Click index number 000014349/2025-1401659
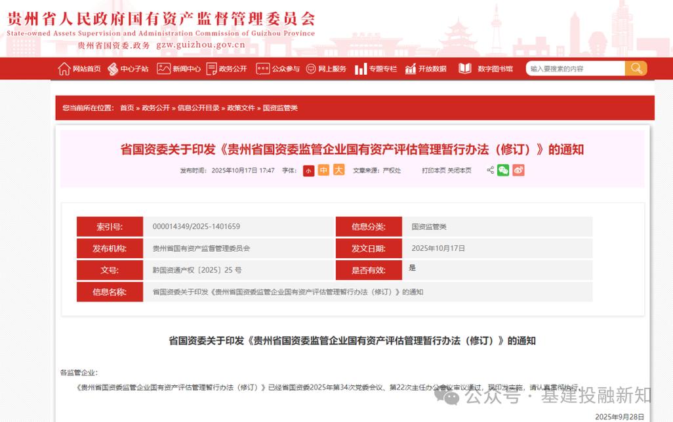 (197, 227)
